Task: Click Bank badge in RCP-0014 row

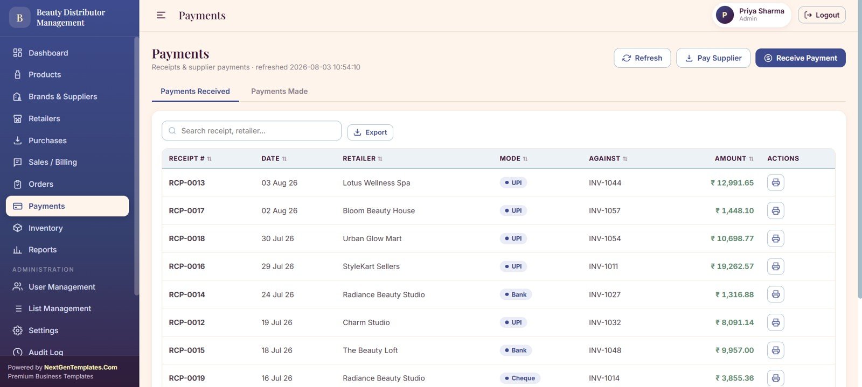Action: pos(516,294)
